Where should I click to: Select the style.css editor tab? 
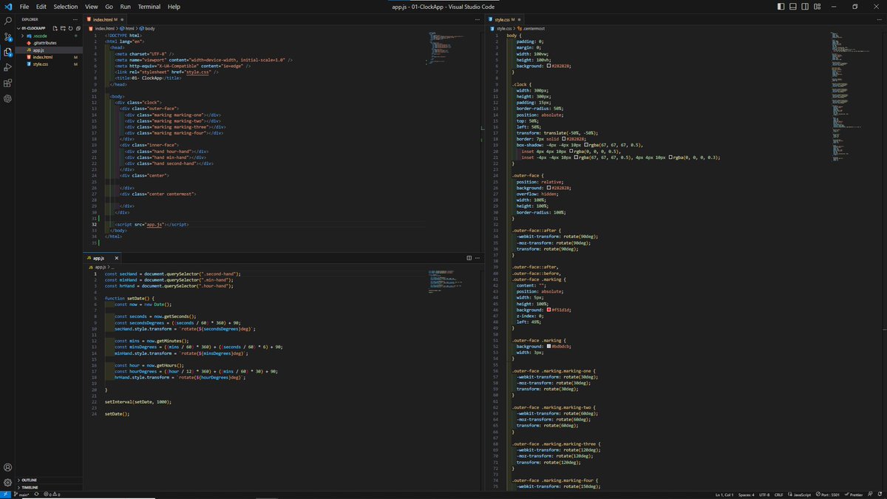tap(503, 20)
